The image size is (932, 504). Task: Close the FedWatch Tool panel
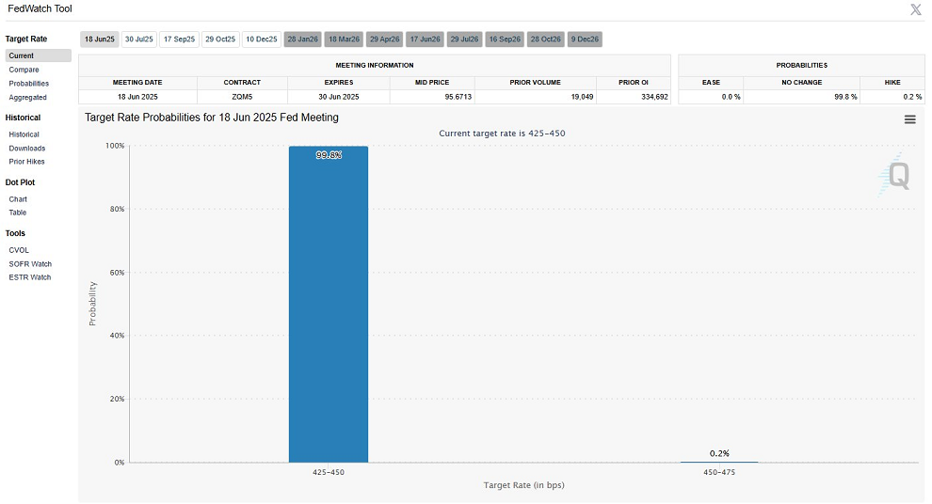915,9
